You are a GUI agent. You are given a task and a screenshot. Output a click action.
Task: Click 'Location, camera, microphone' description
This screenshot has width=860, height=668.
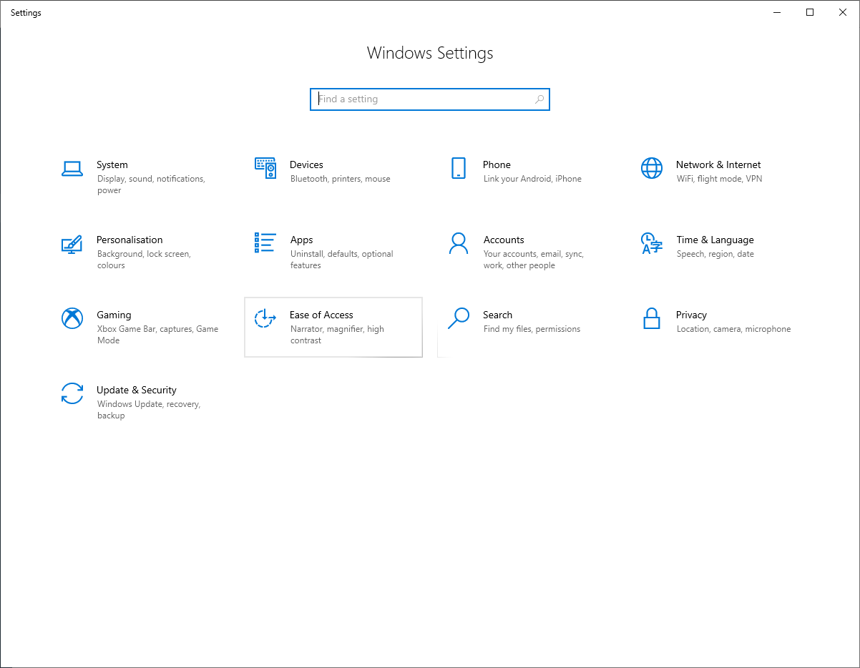733,329
